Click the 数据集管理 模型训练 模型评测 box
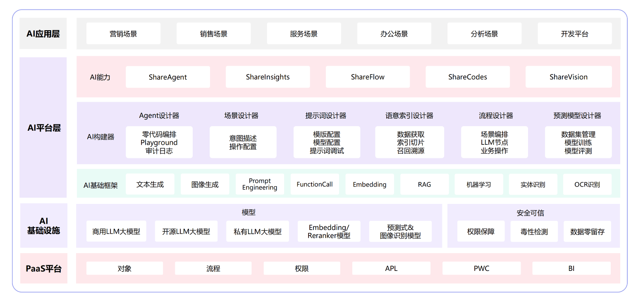 (x=578, y=143)
